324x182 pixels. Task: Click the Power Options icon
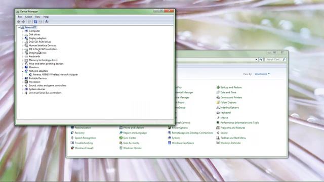[170, 128]
